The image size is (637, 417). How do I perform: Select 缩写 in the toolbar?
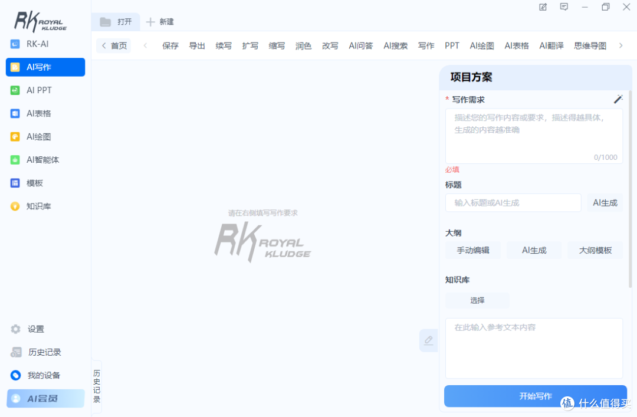[x=277, y=45]
